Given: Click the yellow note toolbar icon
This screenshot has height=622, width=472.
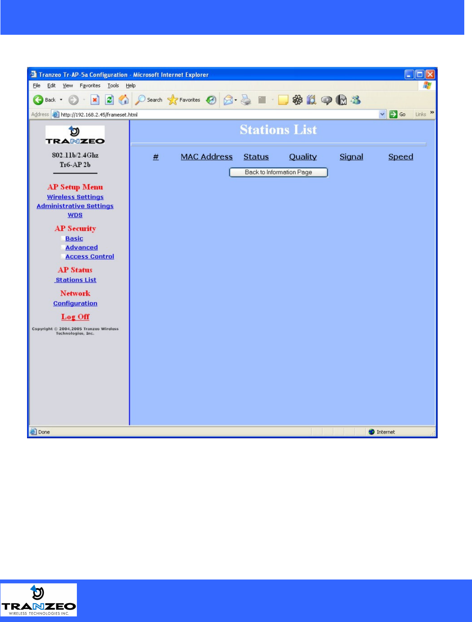Looking at the screenshot, I should (x=283, y=100).
